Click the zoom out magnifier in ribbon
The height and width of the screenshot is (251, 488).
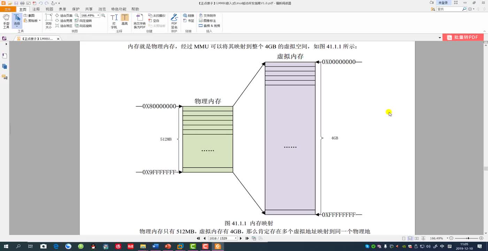tap(77, 16)
